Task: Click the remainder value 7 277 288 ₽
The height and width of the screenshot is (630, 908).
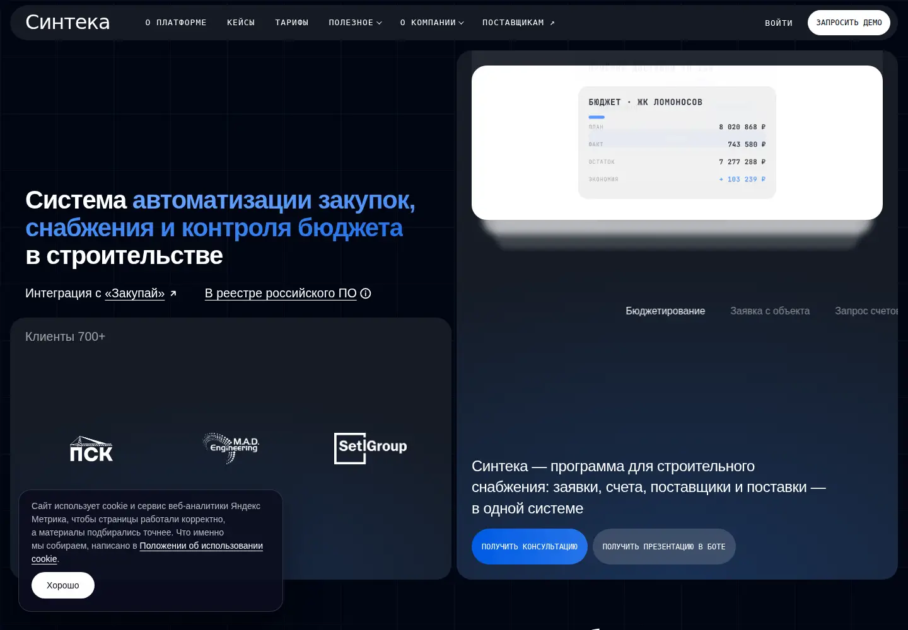Action: (x=742, y=162)
